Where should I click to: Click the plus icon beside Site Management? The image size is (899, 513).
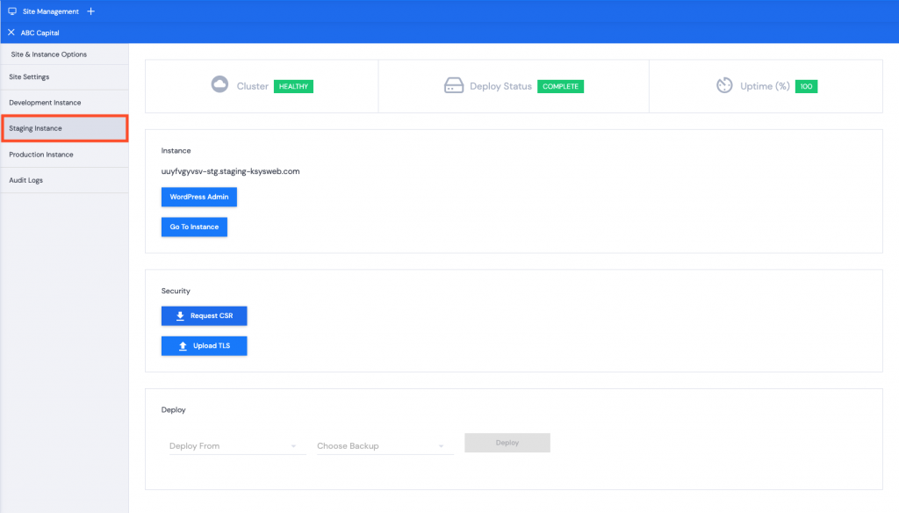coord(90,11)
